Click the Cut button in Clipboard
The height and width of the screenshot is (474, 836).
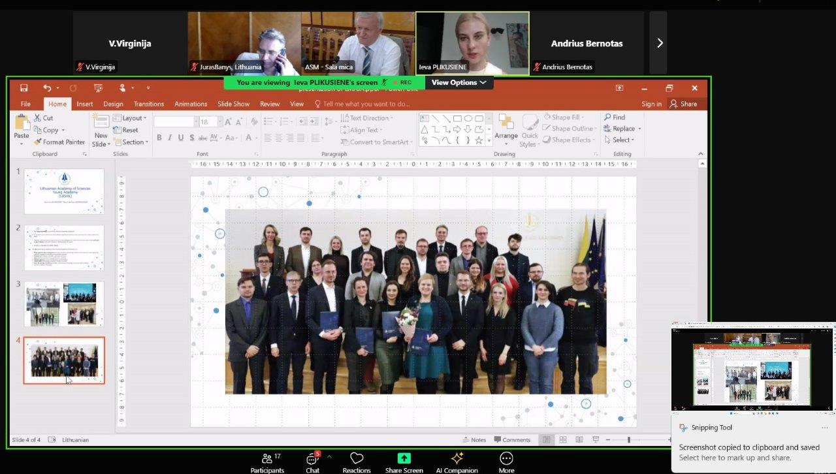click(43, 118)
